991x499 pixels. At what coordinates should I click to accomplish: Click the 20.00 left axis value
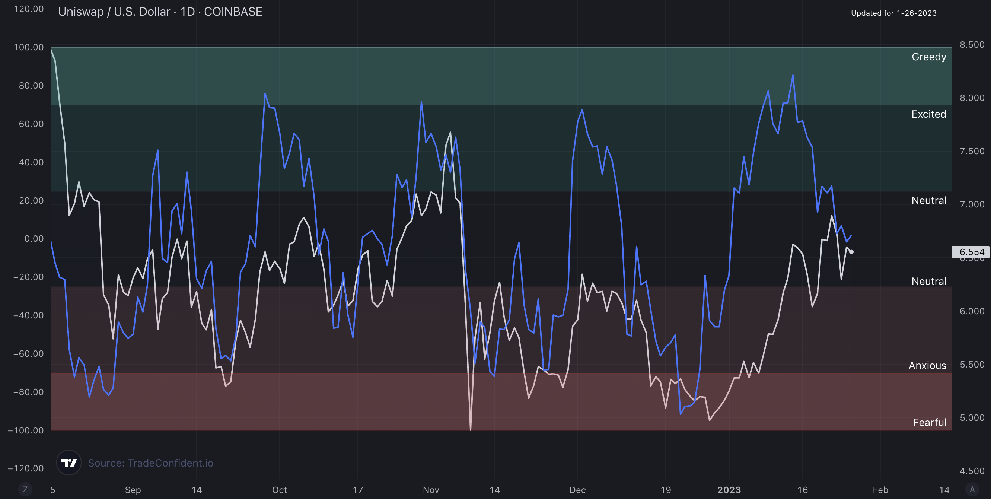32,200
